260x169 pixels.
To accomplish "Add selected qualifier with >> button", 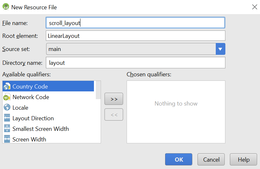I will pyautogui.click(x=114, y=99).
